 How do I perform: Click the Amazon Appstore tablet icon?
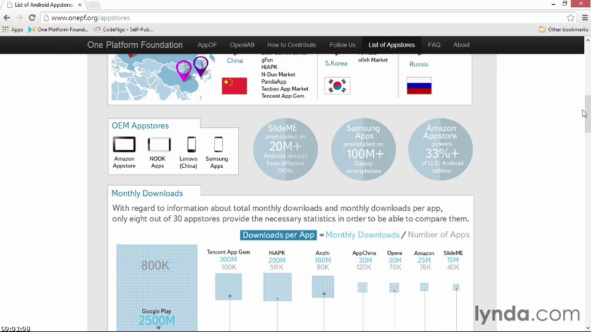coord(124,144)
